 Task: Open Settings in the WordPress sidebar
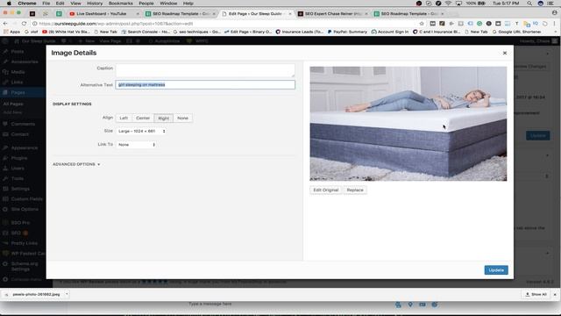click(x=20, y=189)
